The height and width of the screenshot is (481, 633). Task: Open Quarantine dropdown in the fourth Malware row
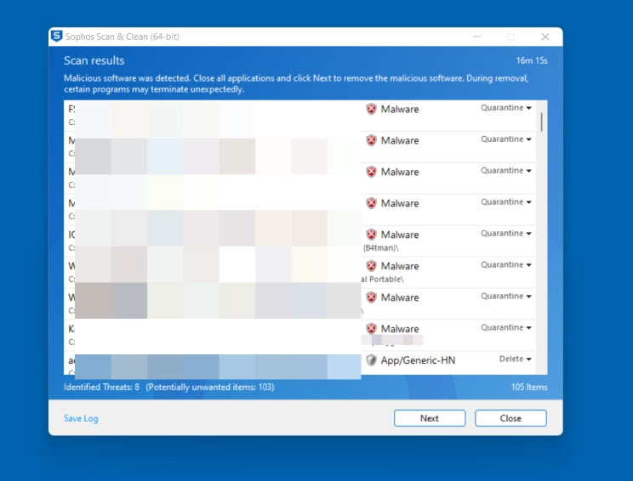coord(506,202)
